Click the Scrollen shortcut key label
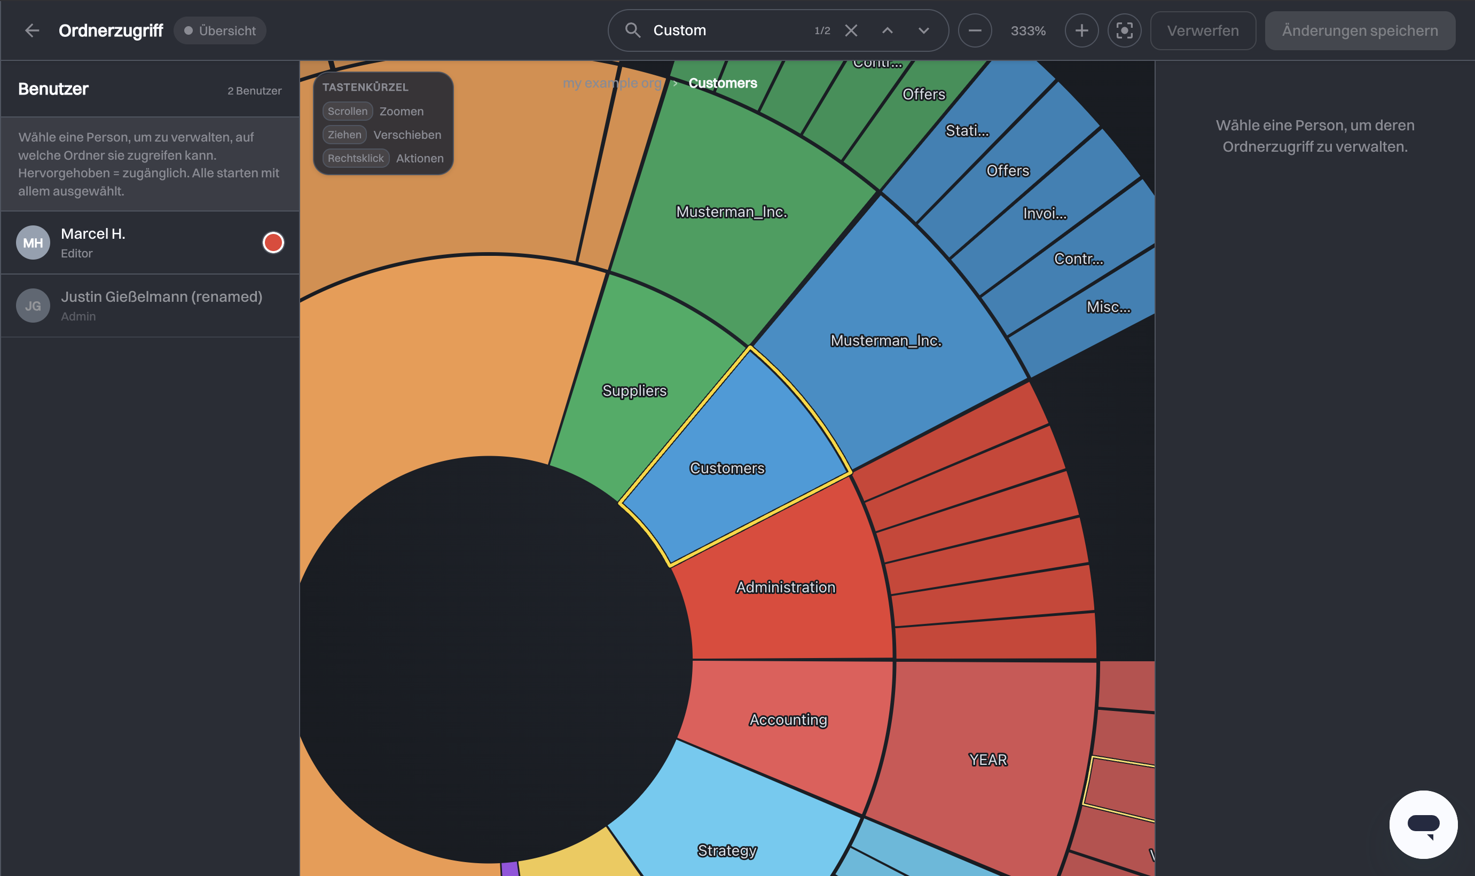1475x876 pixels. (x=348, y=111)
